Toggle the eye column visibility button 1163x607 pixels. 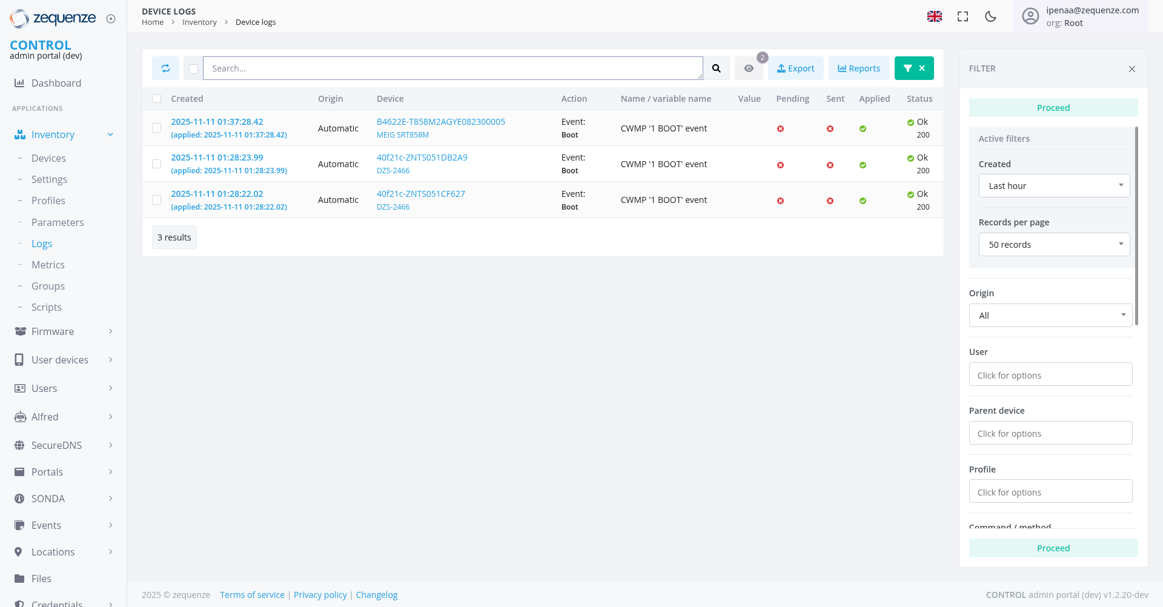pos(749,68)
